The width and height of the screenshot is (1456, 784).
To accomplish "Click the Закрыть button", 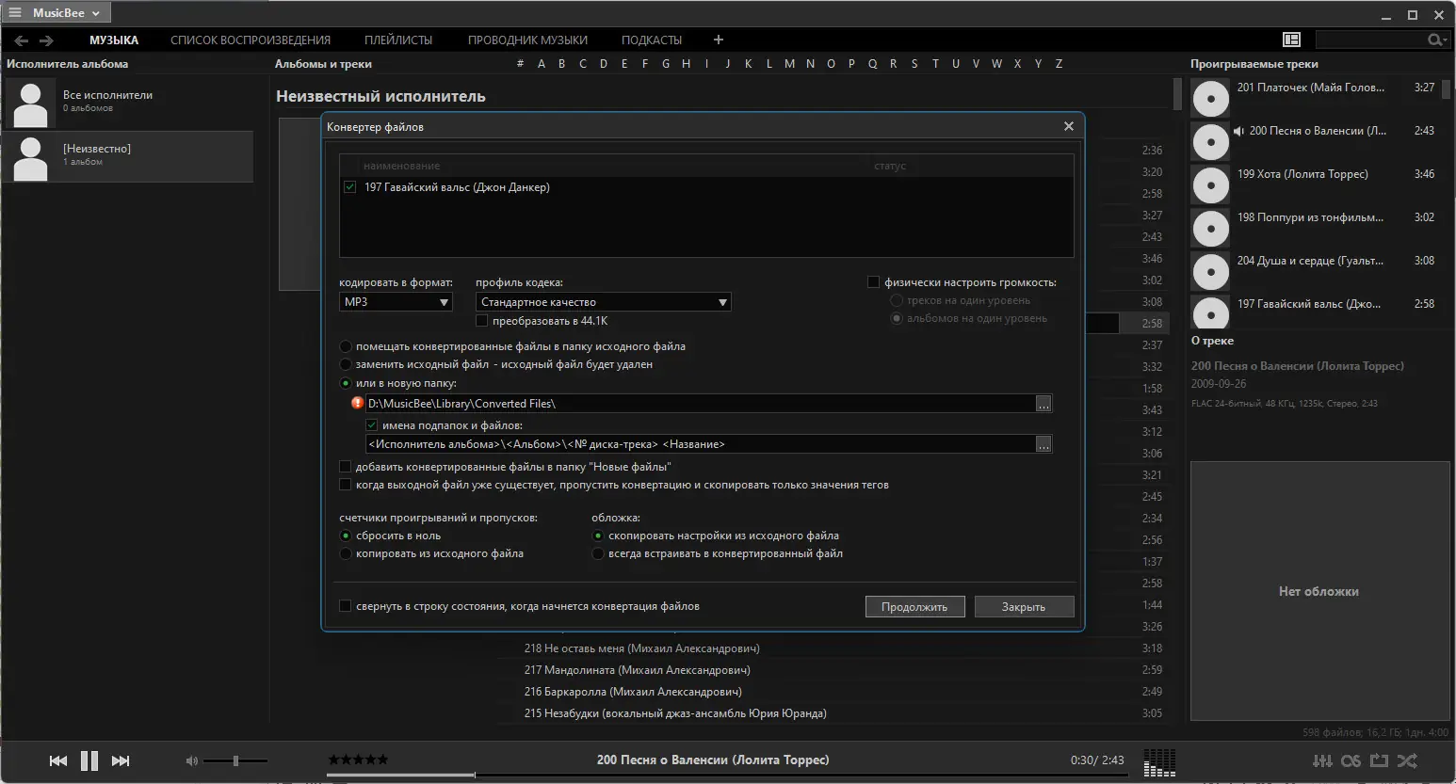I will pos(1024,607).
